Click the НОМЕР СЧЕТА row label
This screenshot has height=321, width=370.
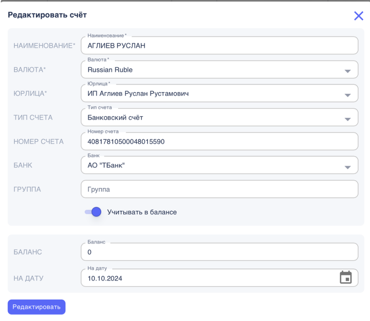point(39,142)
